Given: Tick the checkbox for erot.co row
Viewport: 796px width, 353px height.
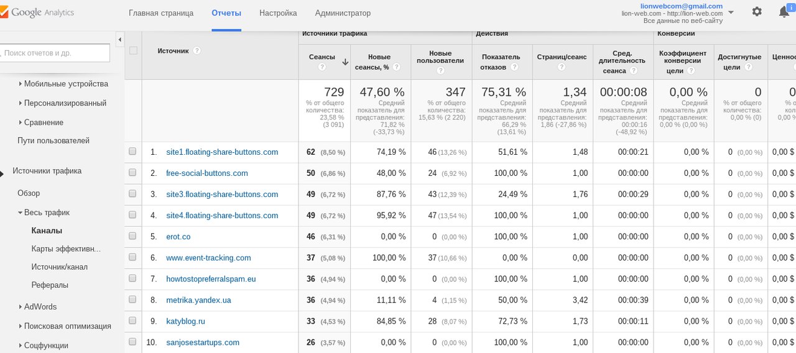Looking at the screenshot, I should coord(132,236).
